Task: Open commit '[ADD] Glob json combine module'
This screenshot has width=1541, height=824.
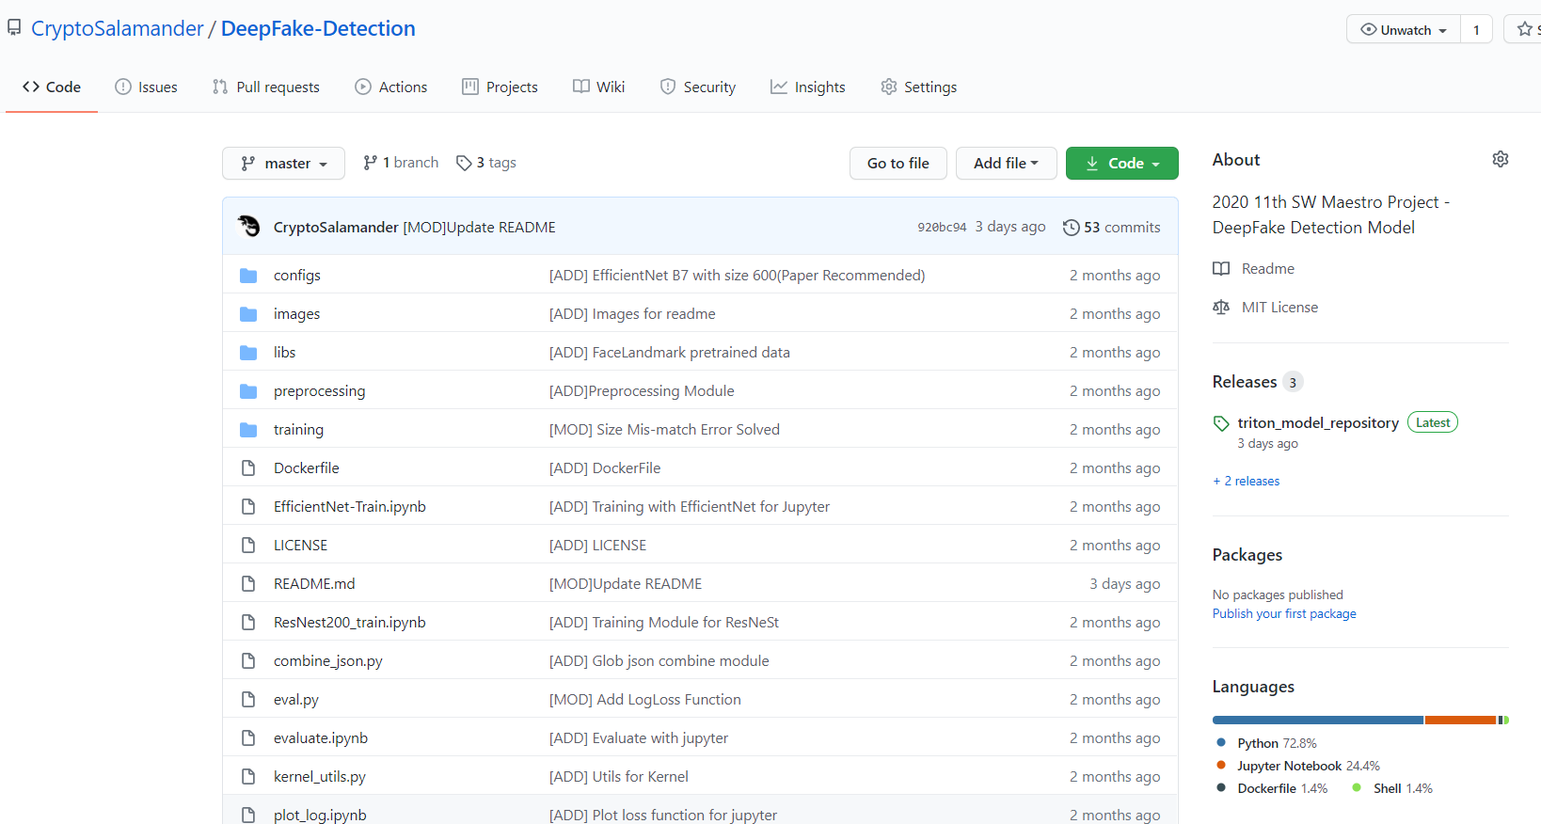Action: tap(659, 661)
